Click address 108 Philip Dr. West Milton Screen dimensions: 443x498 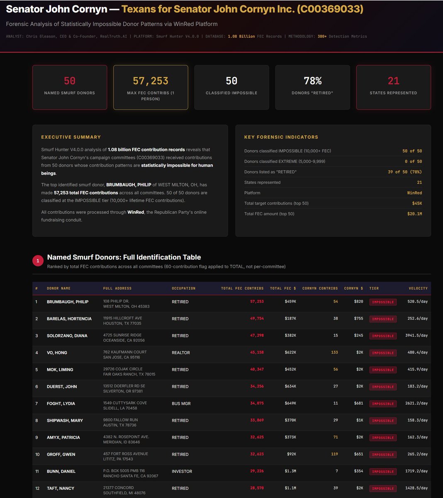[x=126, y=304]
